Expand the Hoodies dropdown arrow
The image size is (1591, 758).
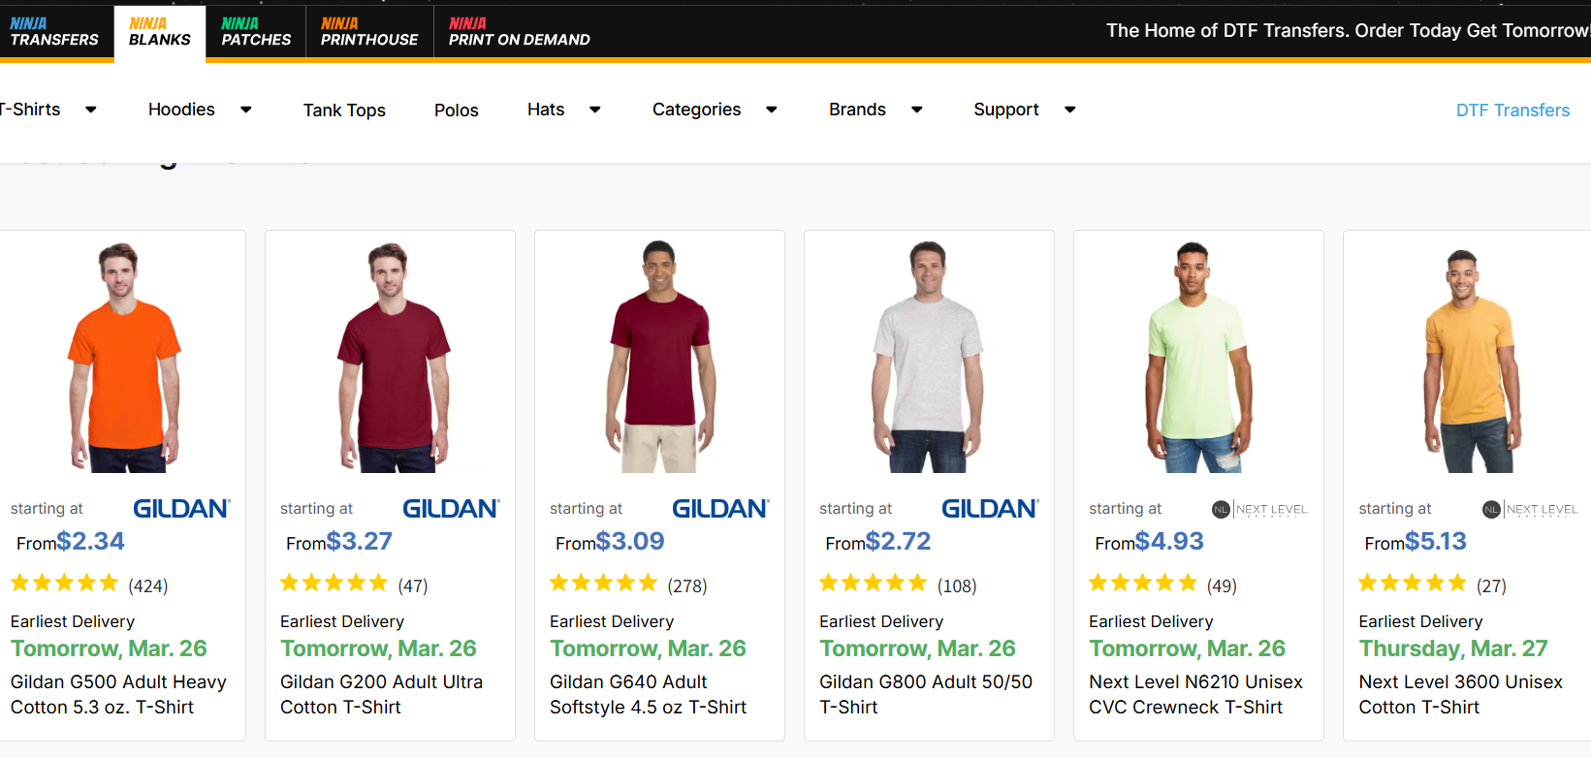pos(246,110)
